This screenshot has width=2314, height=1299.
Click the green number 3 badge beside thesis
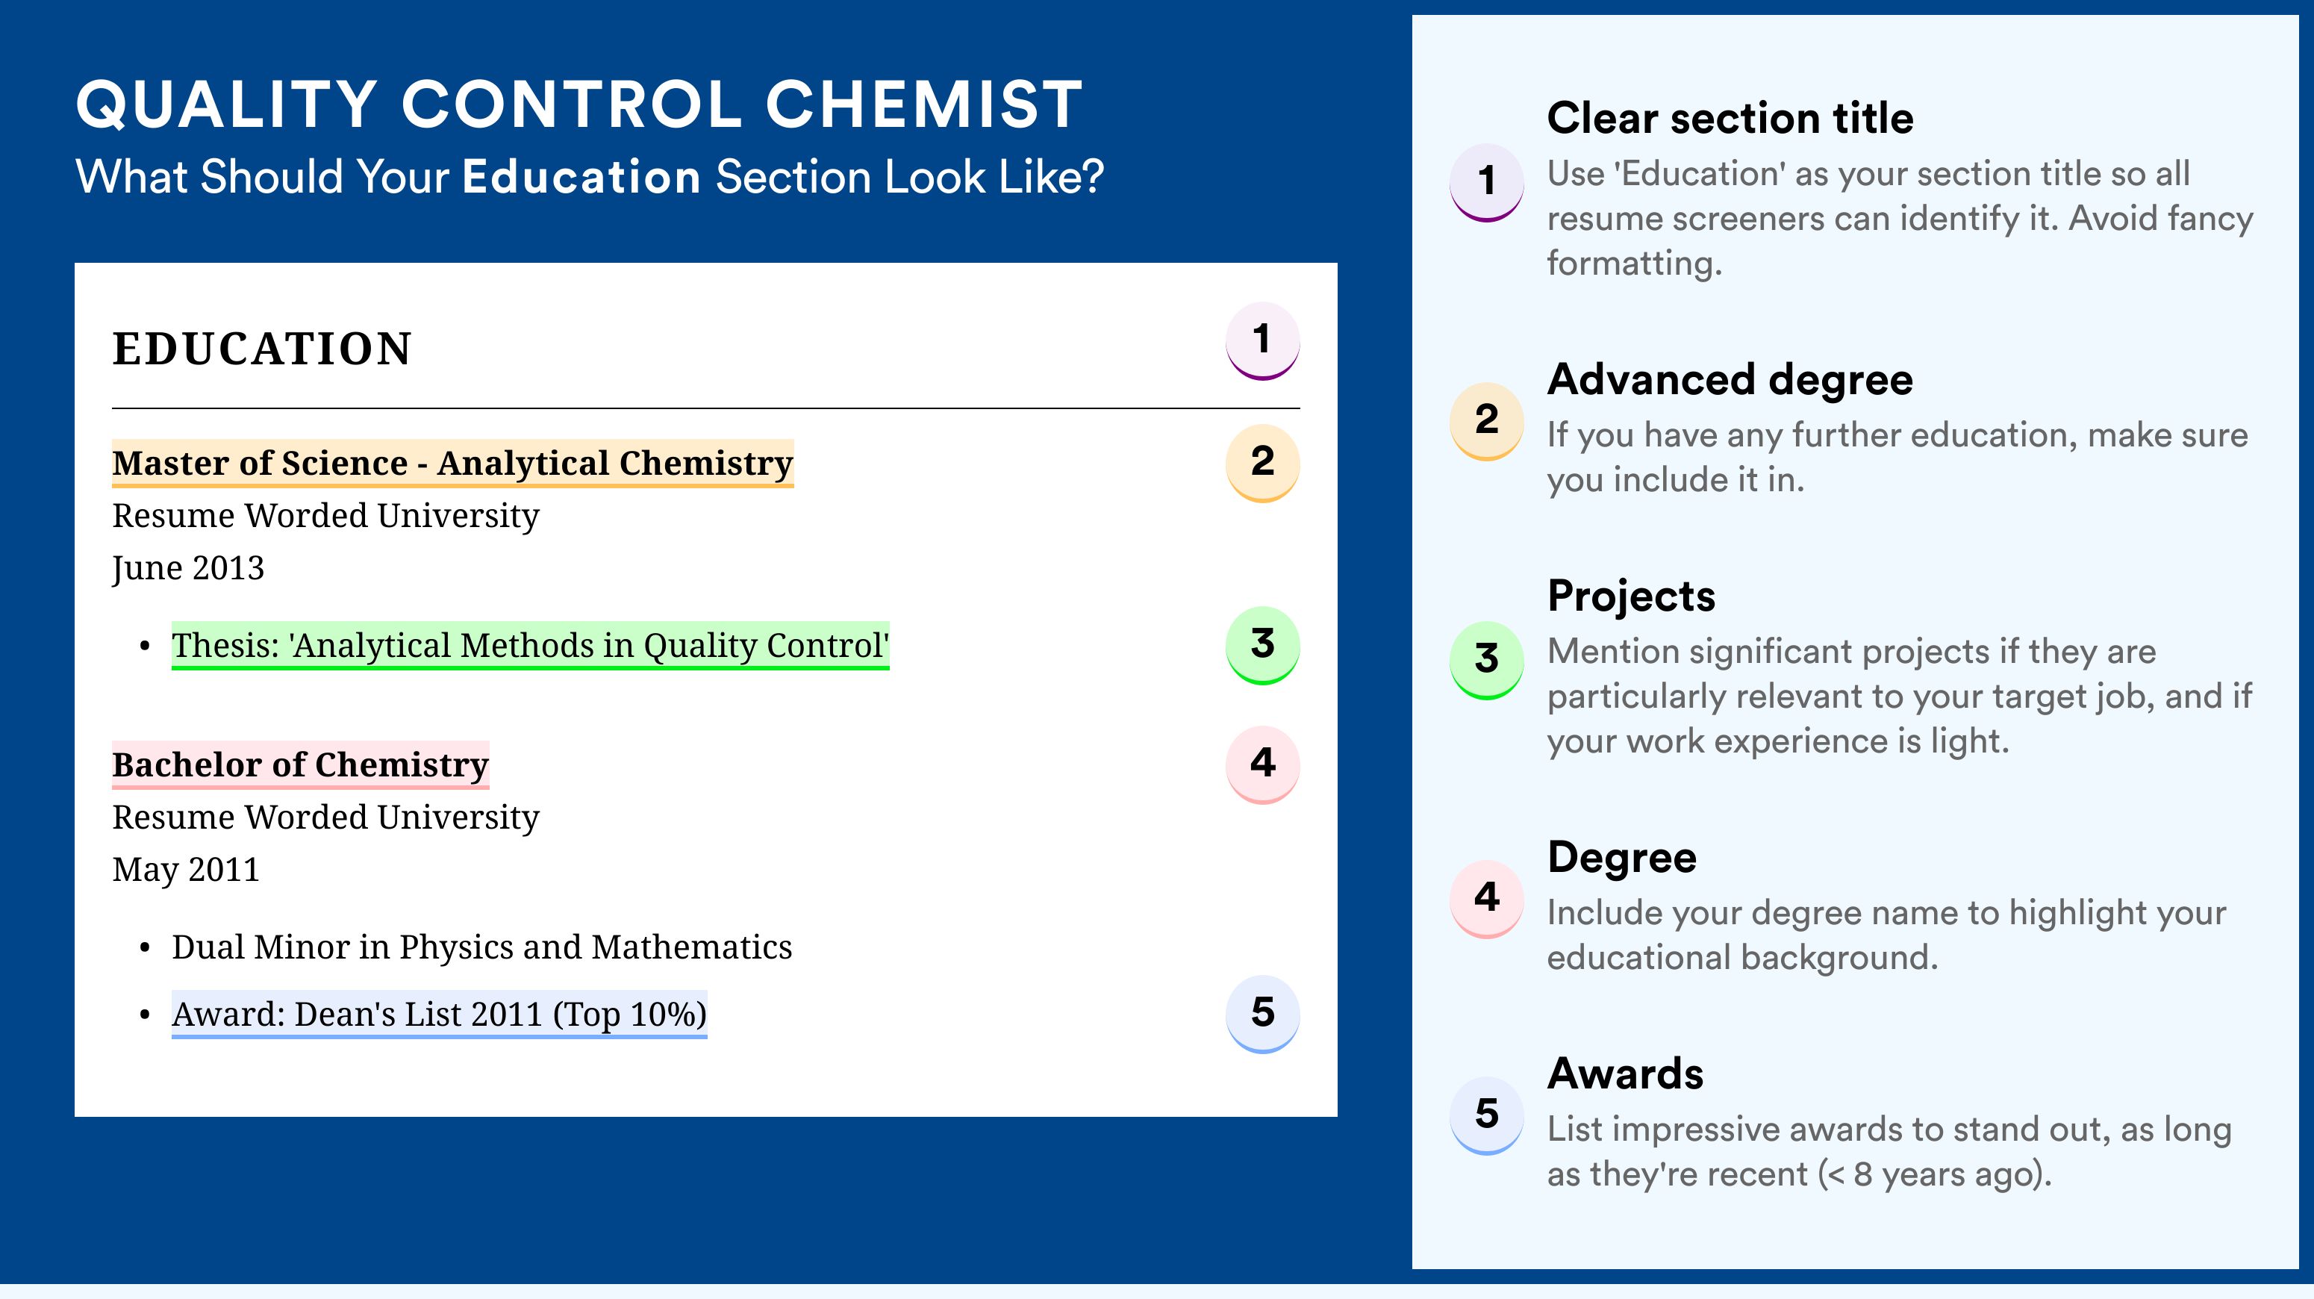pos(1262,645)
